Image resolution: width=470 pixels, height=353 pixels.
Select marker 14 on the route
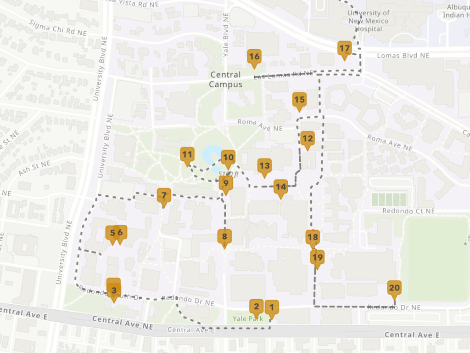tap(280, 187)
